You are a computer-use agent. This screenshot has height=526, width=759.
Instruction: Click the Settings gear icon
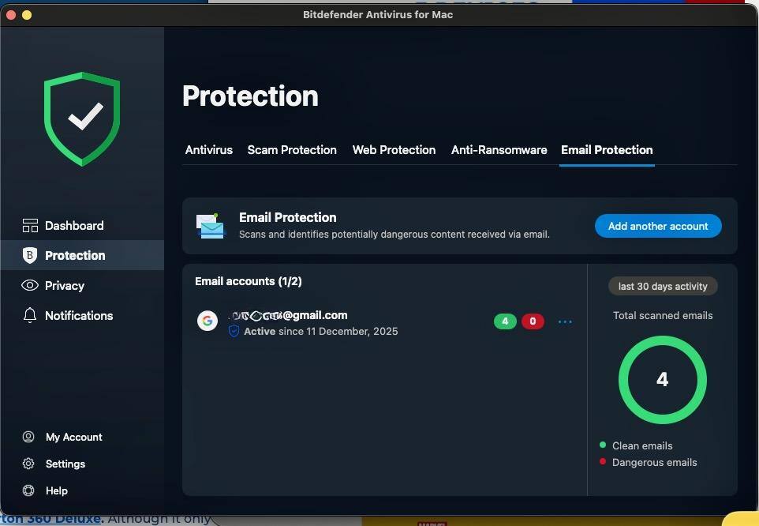point(28,464)
